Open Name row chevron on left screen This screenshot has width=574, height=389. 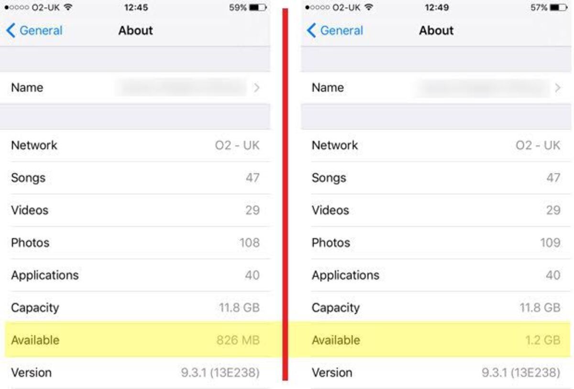(257, 88)
